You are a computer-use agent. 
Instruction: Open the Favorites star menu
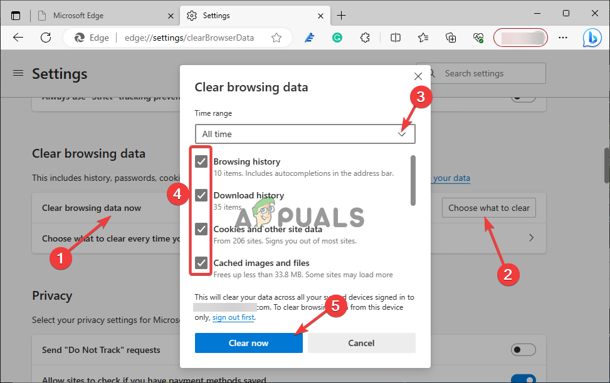click(x=423, y=38)
